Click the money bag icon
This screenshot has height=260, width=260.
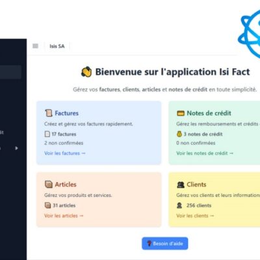(179, 134)
